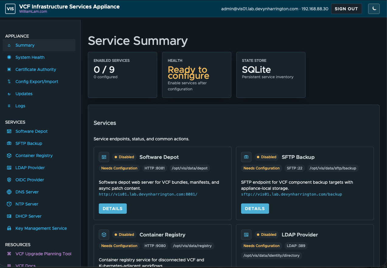Click the Software Depot card icon
Image resolution: width=387 pixels, height=268 pixels.
[x=104, y=157]
